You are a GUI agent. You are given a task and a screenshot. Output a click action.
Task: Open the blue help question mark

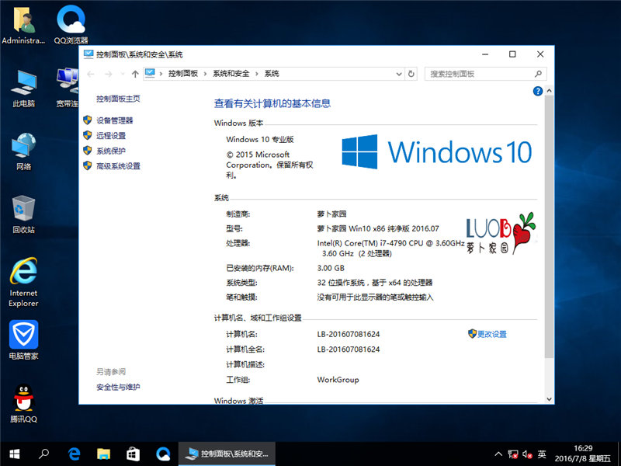tap(537, 91)
